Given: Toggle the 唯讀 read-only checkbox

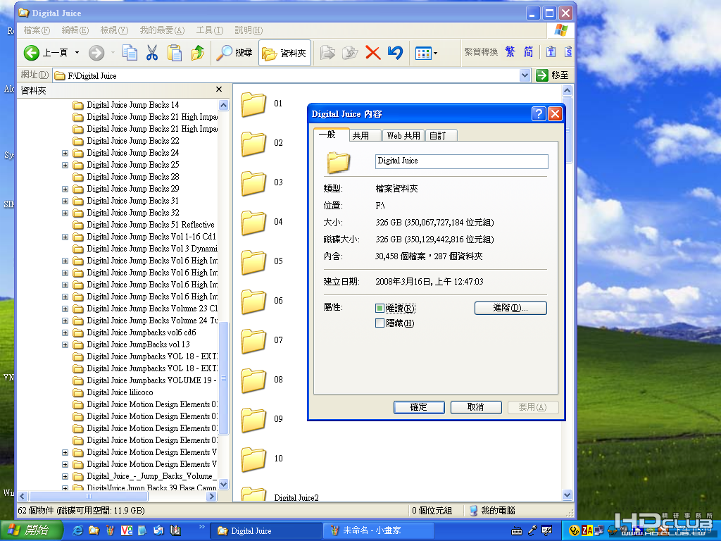Looking at the screenshot, I should (380, 309).
